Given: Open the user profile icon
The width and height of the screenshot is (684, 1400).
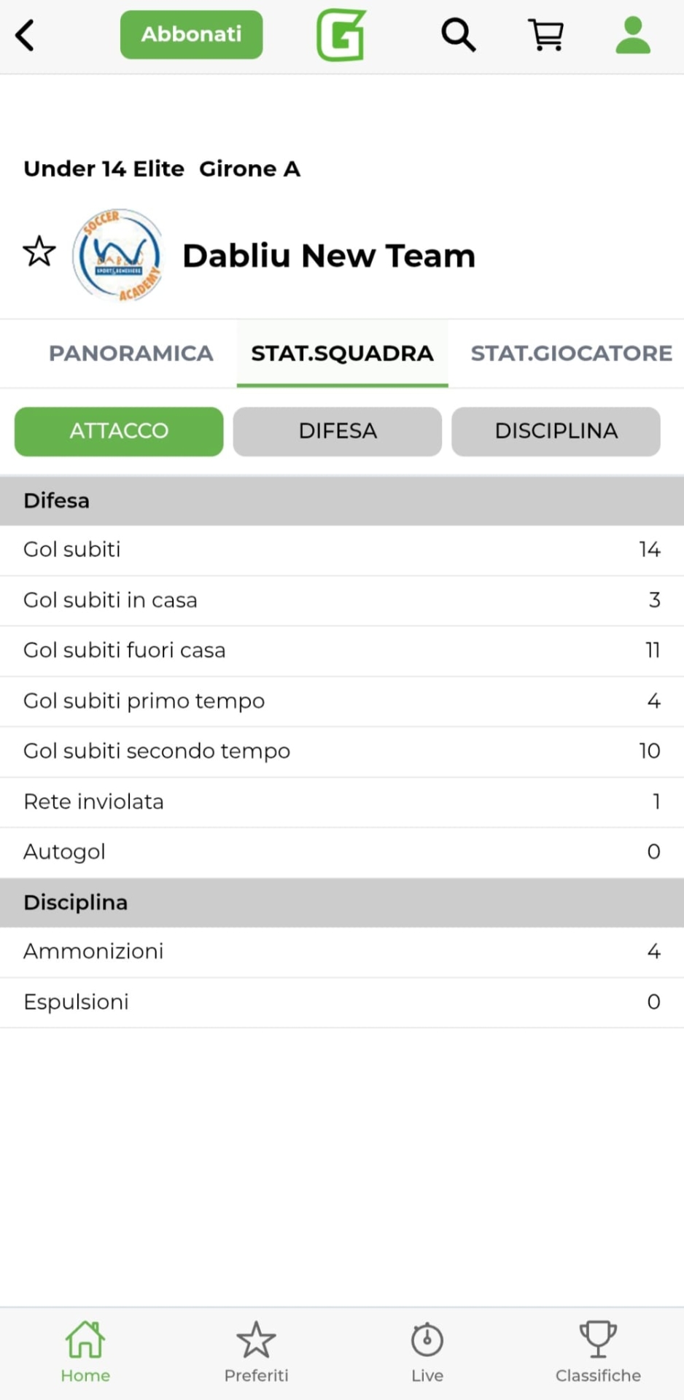Looking at the screenshot, I should [632, 35].
